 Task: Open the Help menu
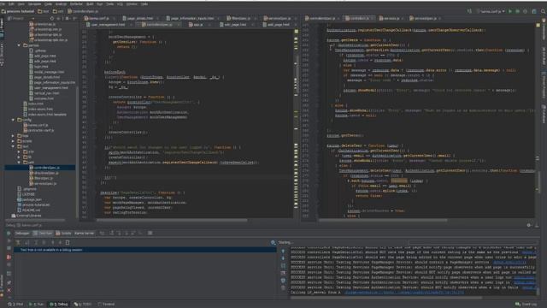coord(144,3)
